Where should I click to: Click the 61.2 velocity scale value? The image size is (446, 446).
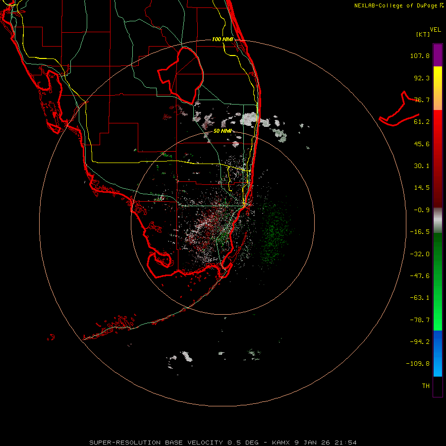click(422, 122)
